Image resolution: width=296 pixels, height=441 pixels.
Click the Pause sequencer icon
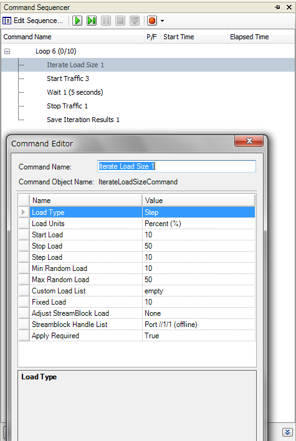(x=106, y=21)
